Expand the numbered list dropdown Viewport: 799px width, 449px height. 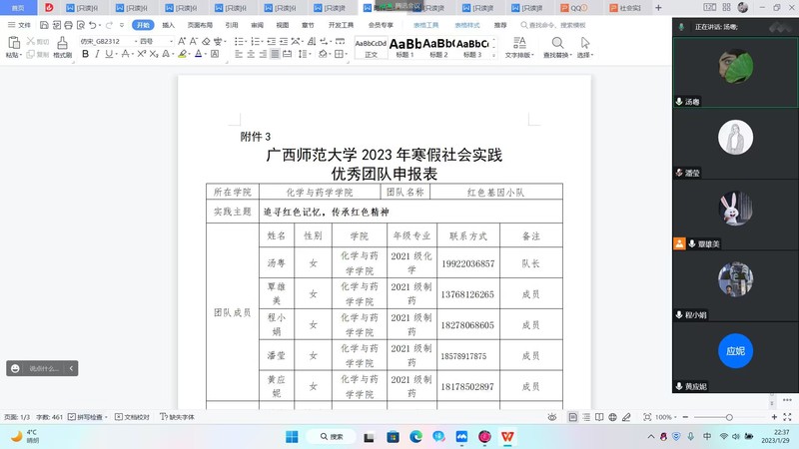pyautogui.click(x=262, y=41)
